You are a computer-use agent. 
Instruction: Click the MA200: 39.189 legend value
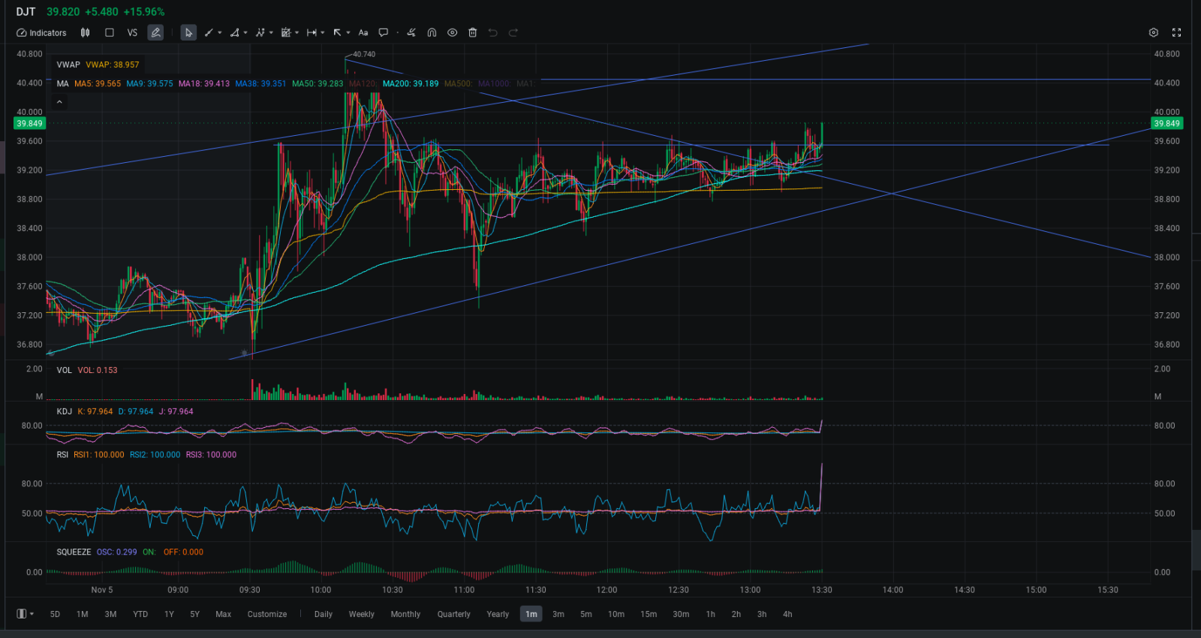click(411, 84)
